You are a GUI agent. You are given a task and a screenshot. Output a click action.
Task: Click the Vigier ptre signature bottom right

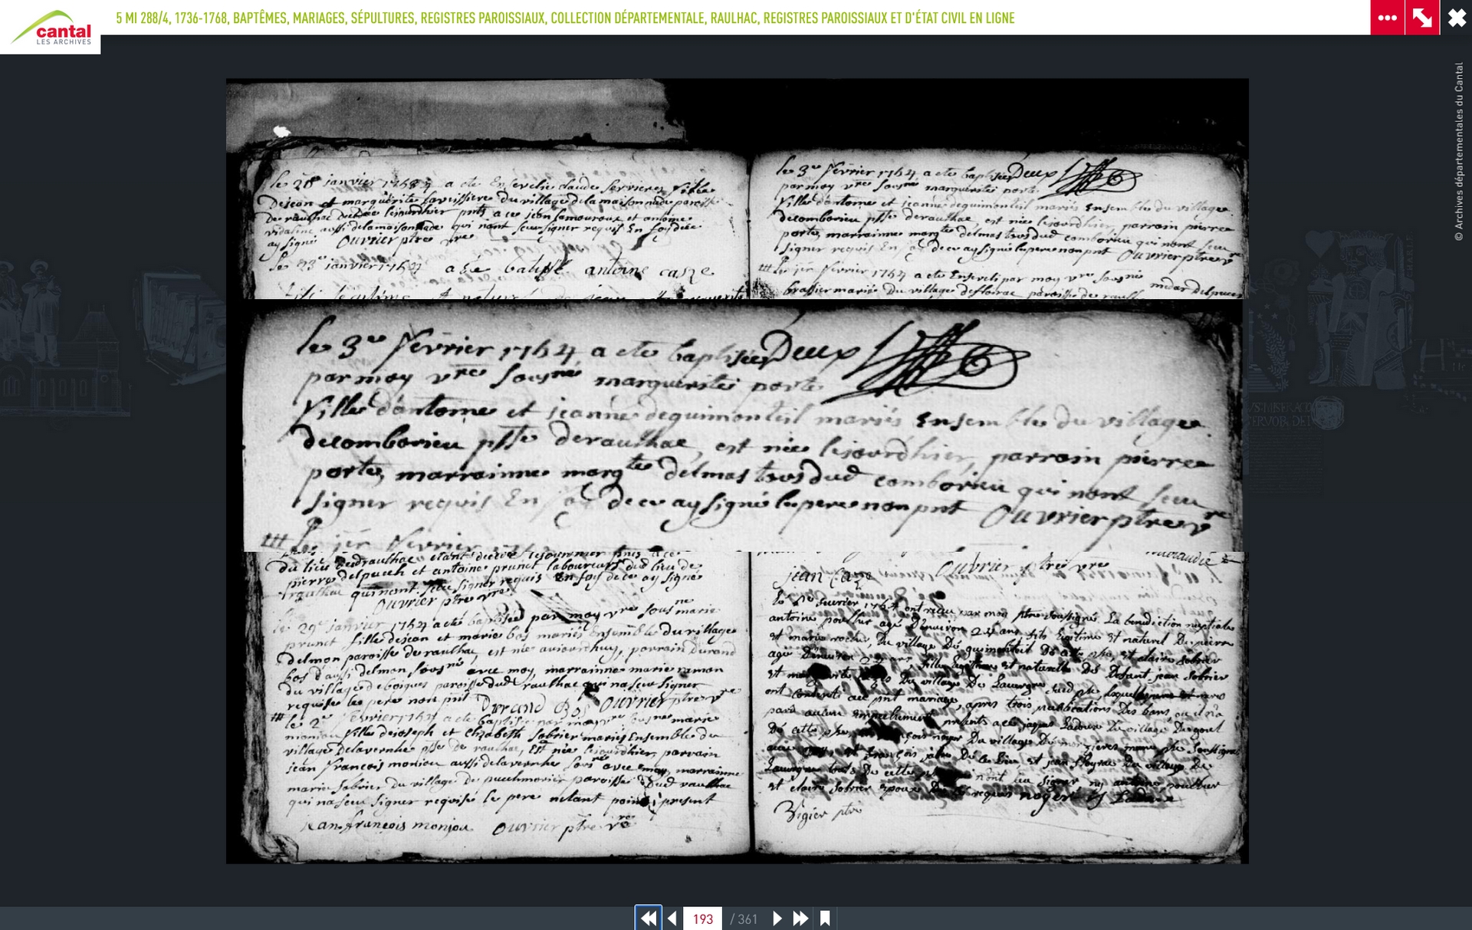[817, 812]
